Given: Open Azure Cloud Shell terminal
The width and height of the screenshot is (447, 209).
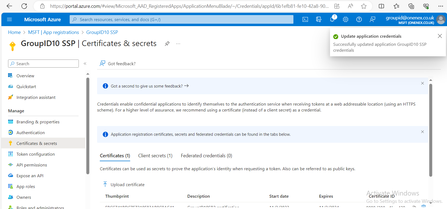Looking at the screenshot, I should click(305, 19).
